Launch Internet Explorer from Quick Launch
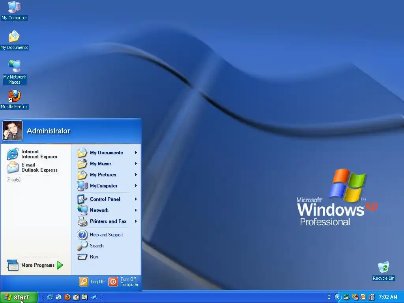Viewport: 404px width, 303px height. 50,297
